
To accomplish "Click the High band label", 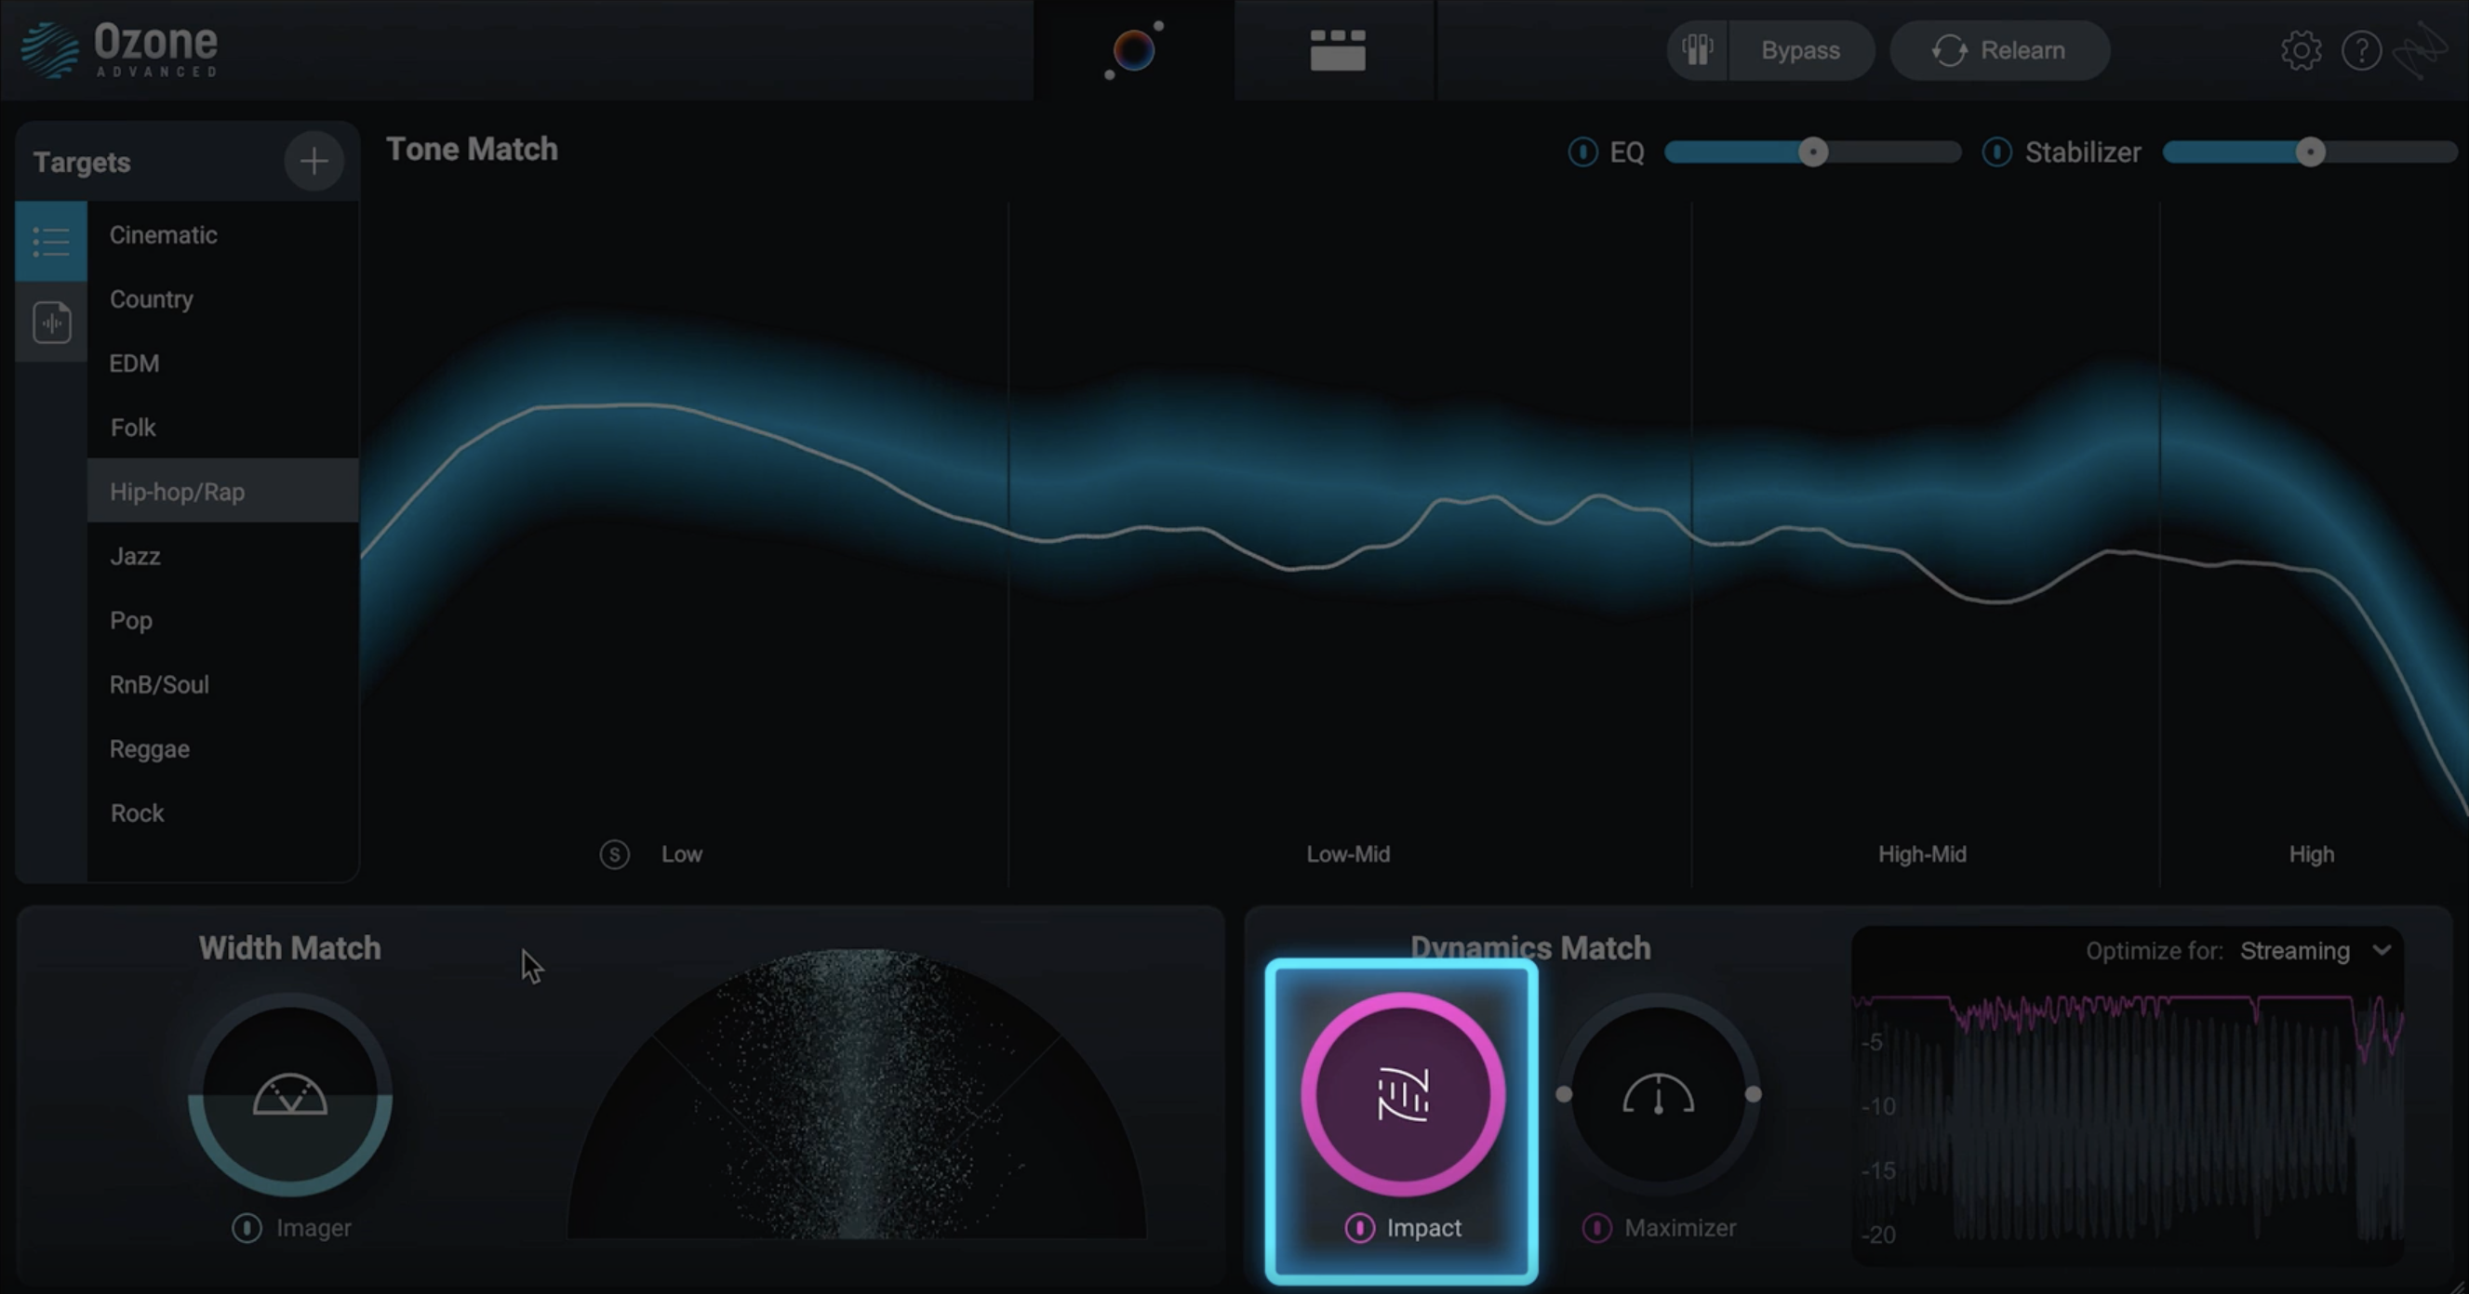I will [x=2311, y=853].
